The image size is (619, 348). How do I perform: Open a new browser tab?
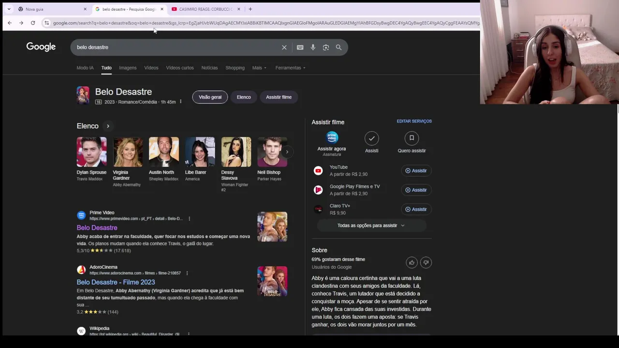coord(250,9)
